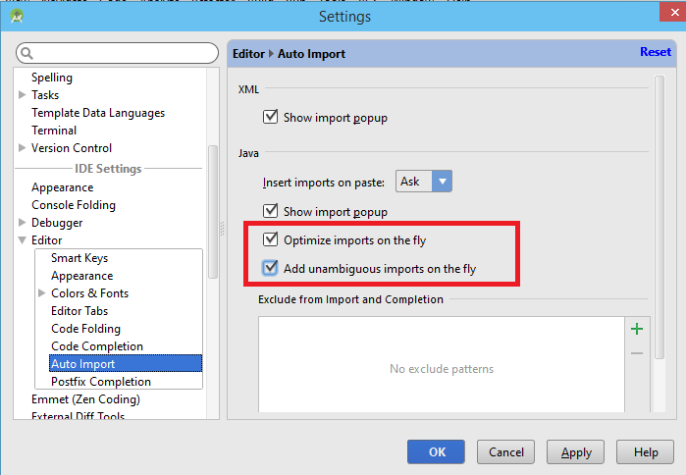686x475 pixels.
Task: Select Code Completion in the settings tree
Action: tap(97, 346)
